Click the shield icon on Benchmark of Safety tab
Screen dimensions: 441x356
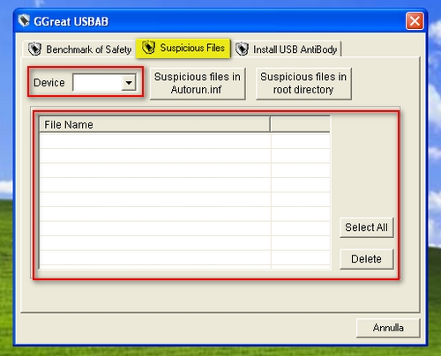35,49
